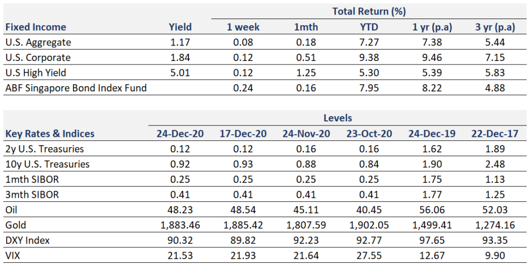
Task: Click the 24-Dec-20 column header
Action: coord(180,134)
